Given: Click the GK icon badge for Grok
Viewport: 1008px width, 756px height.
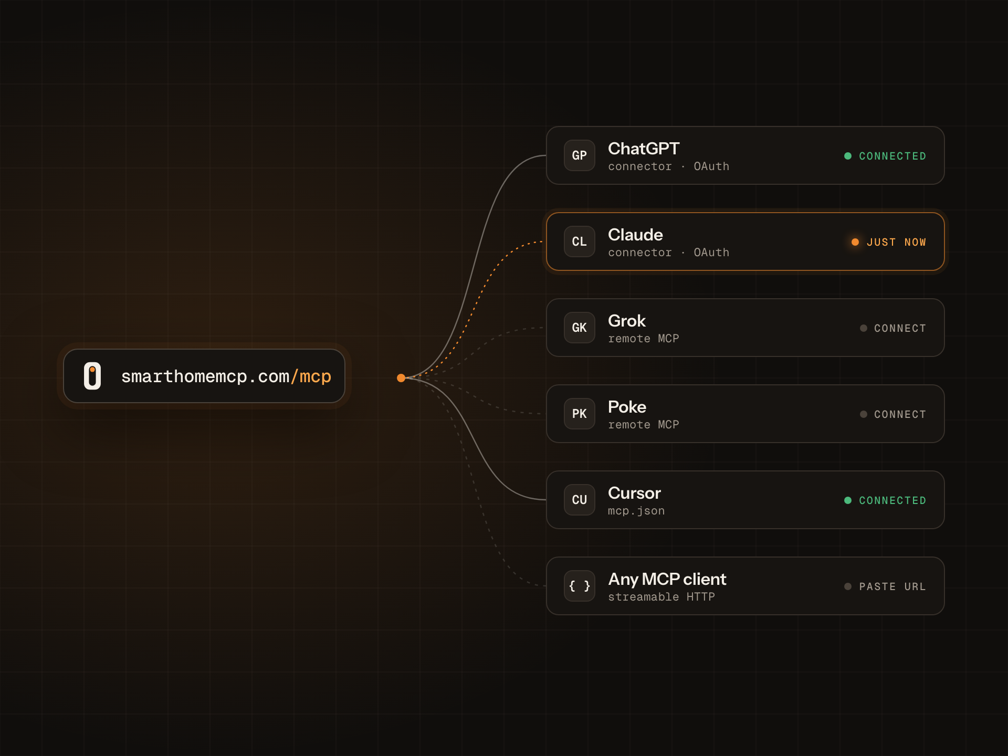Looking at the screenshot, I should [580, 328].
